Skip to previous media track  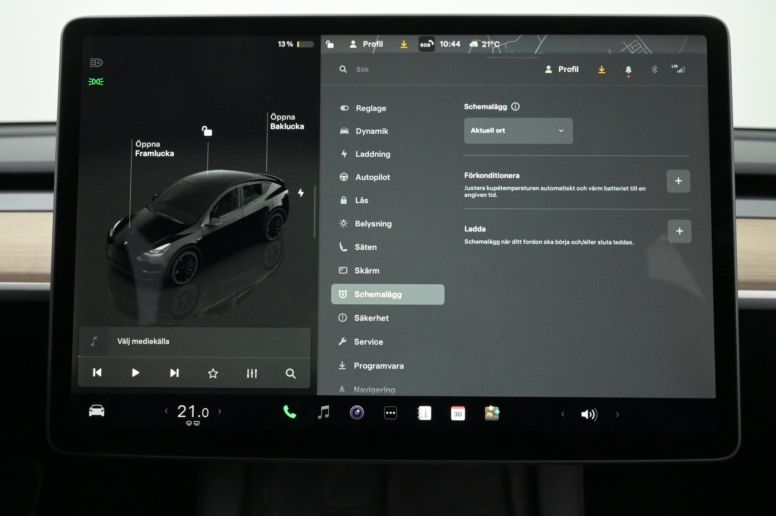pos(97,373)
